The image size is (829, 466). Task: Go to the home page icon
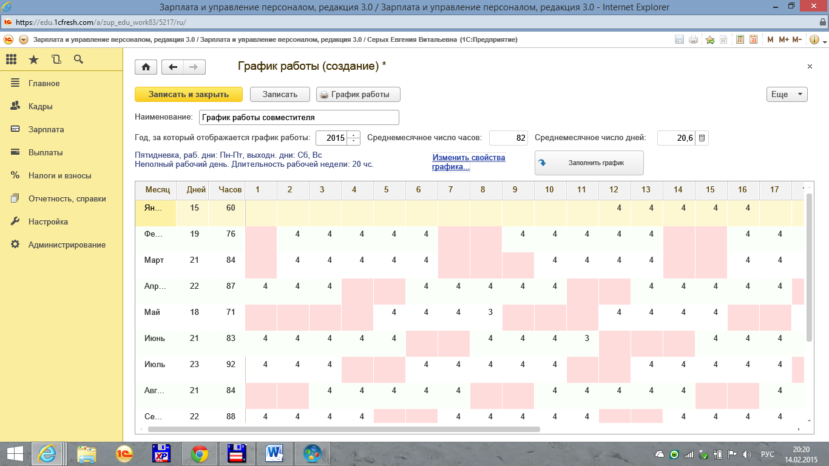click(x=146, y=67)
